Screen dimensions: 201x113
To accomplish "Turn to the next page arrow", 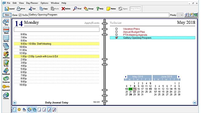I will pyautogui.click(x=195, y=103).
